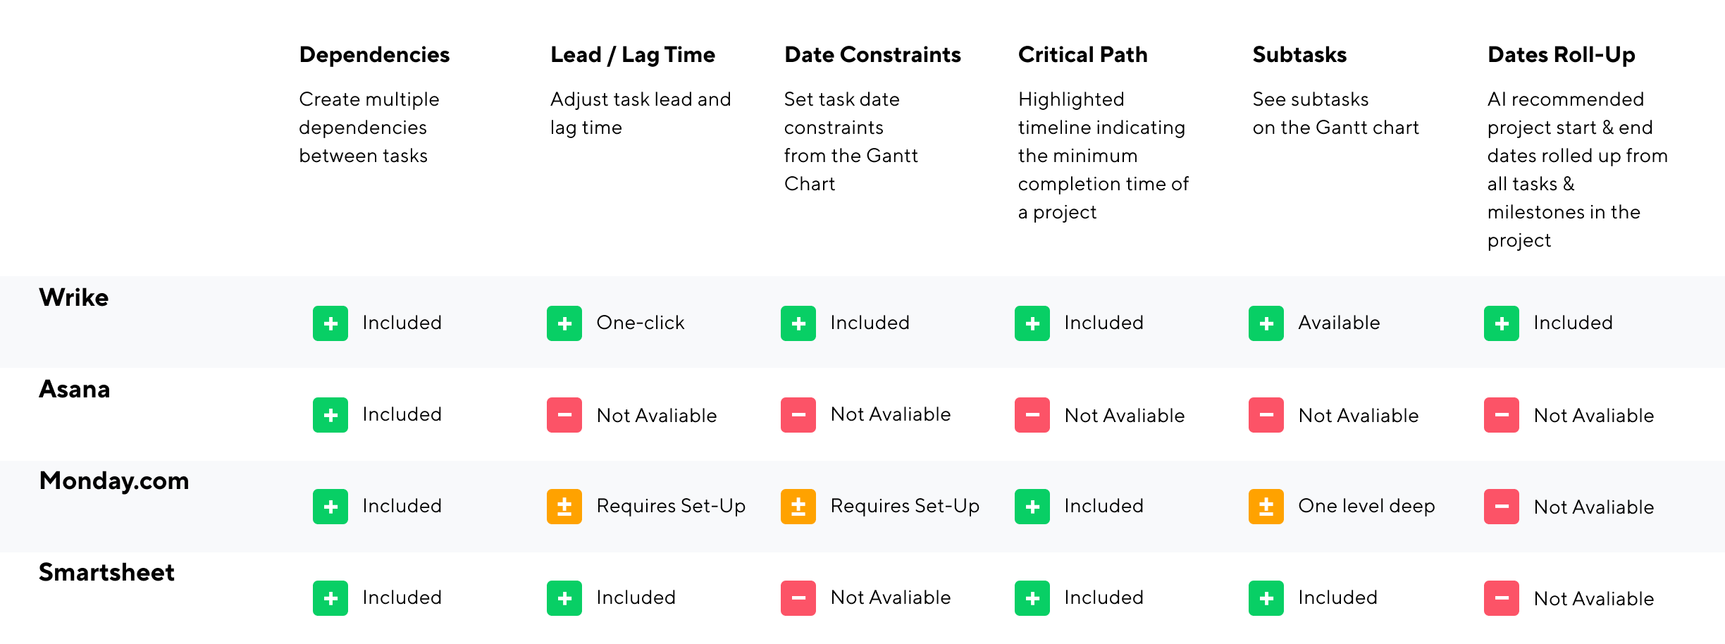Click the green plus icon for Smartsheet Subtasks
1725x644 pixels.
pos(1266,598)
